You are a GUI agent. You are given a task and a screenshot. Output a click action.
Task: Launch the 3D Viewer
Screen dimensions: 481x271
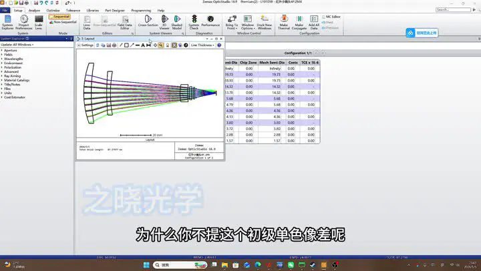coord(164,22)
